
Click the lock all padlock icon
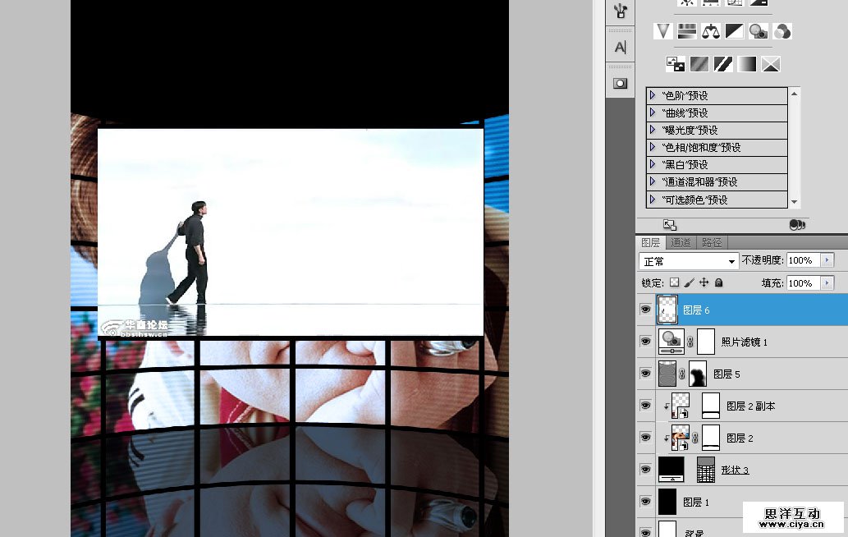719,282
